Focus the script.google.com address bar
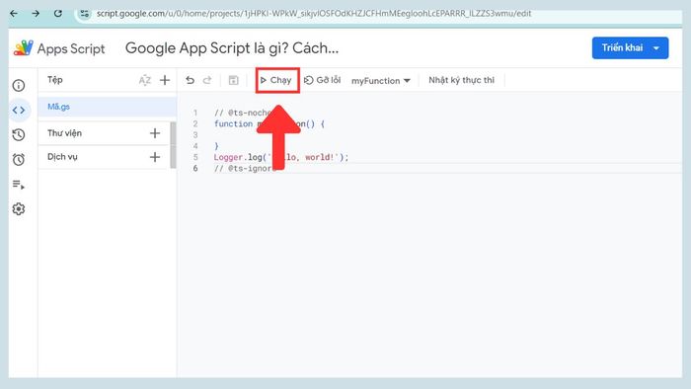Screen dimensions: 691x389 coord(314,14)
